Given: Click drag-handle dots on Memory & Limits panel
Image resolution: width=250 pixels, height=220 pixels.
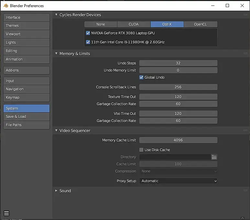Looking at the screenshot, I should point(245,54).
